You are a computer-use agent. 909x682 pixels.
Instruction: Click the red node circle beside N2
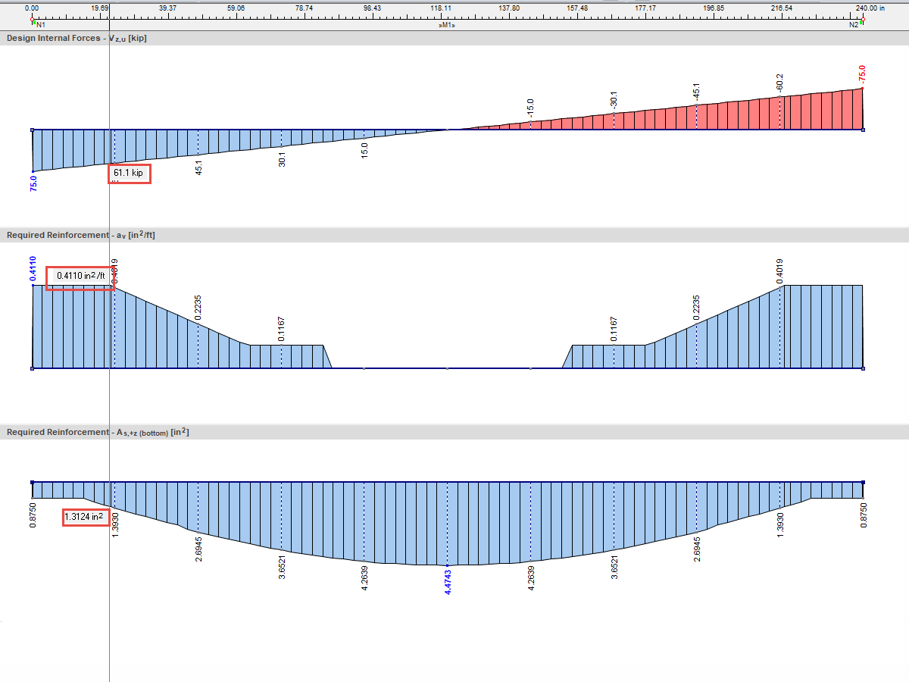(x=864, y=19)
